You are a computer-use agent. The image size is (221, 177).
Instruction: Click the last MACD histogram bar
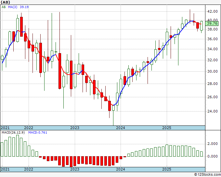(x=201, y=154)
